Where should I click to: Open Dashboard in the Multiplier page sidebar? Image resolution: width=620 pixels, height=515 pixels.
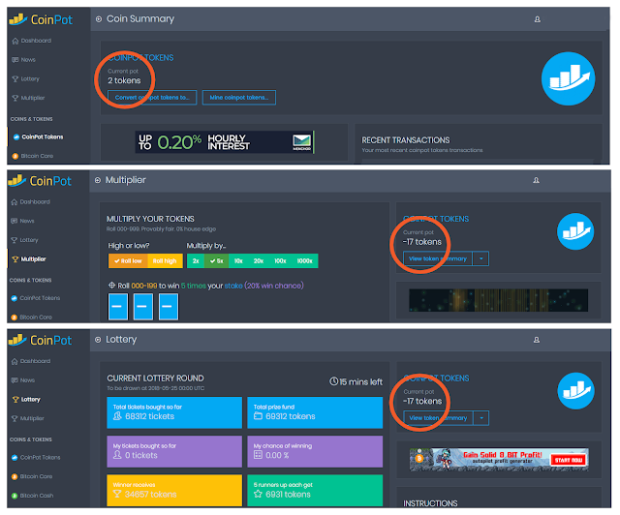pos(31,202)
